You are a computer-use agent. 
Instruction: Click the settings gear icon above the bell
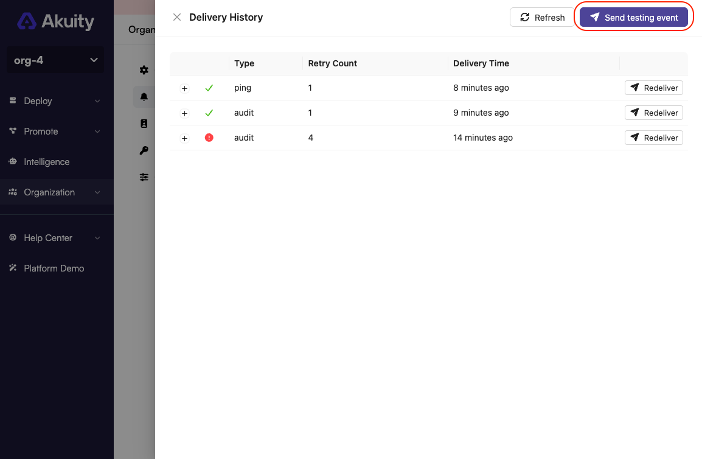point(144,69)
